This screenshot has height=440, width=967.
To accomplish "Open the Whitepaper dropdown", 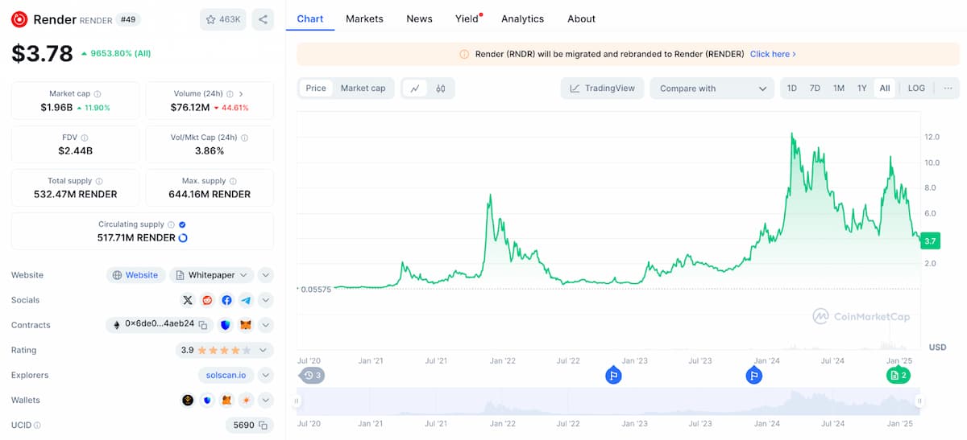I will tap(212, 275).
